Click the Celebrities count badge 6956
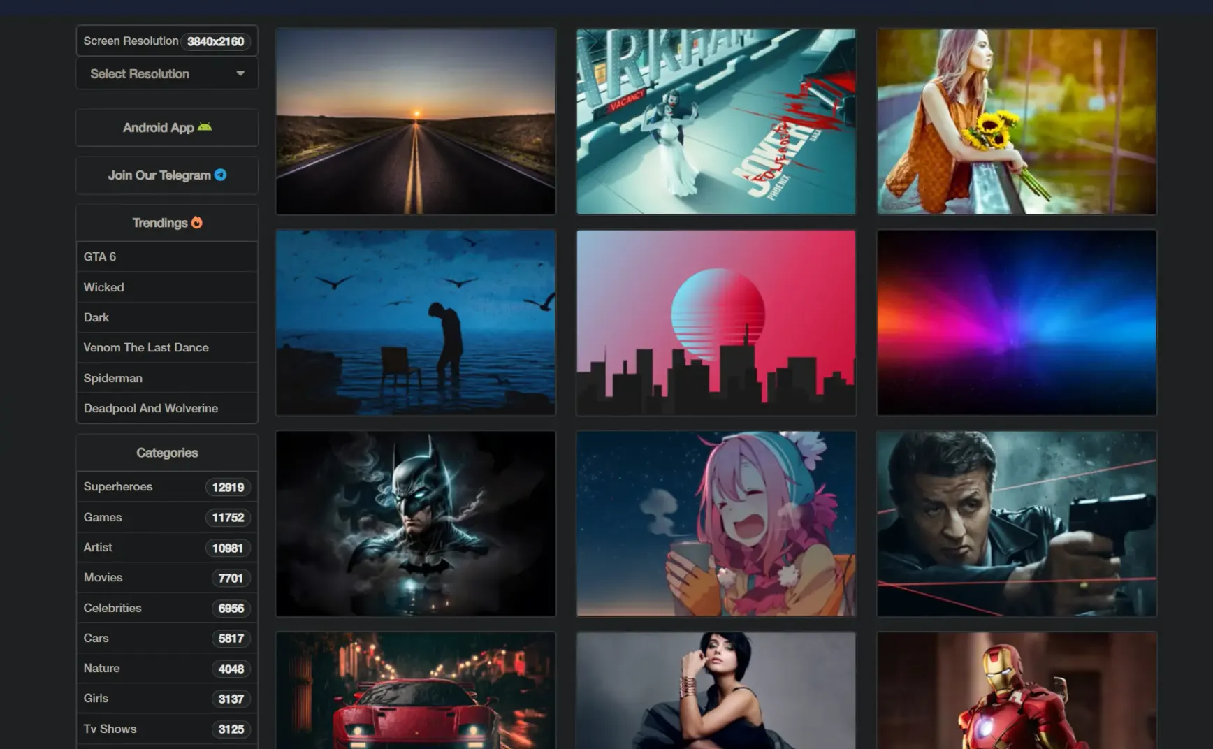This screenshot has width=1213, height=749. coord(231,609)
